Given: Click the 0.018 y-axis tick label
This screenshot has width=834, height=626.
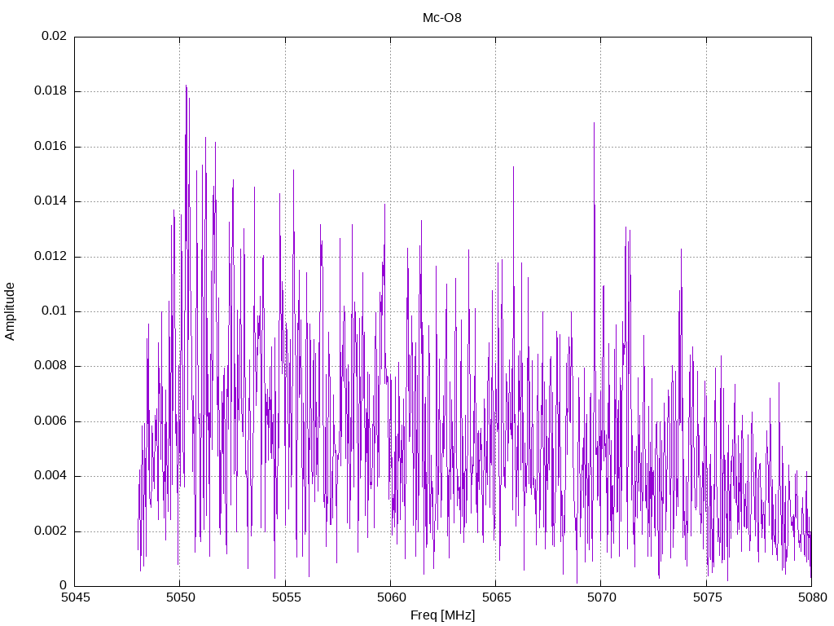Looking at the screenshot, I should pyautogui.click(x=50, y=91).
